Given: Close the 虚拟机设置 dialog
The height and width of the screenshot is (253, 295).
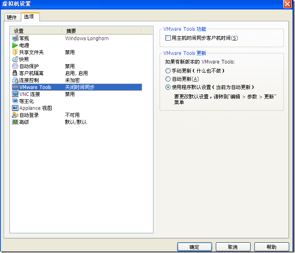Looking at the screenshot, I should point(287,4).
